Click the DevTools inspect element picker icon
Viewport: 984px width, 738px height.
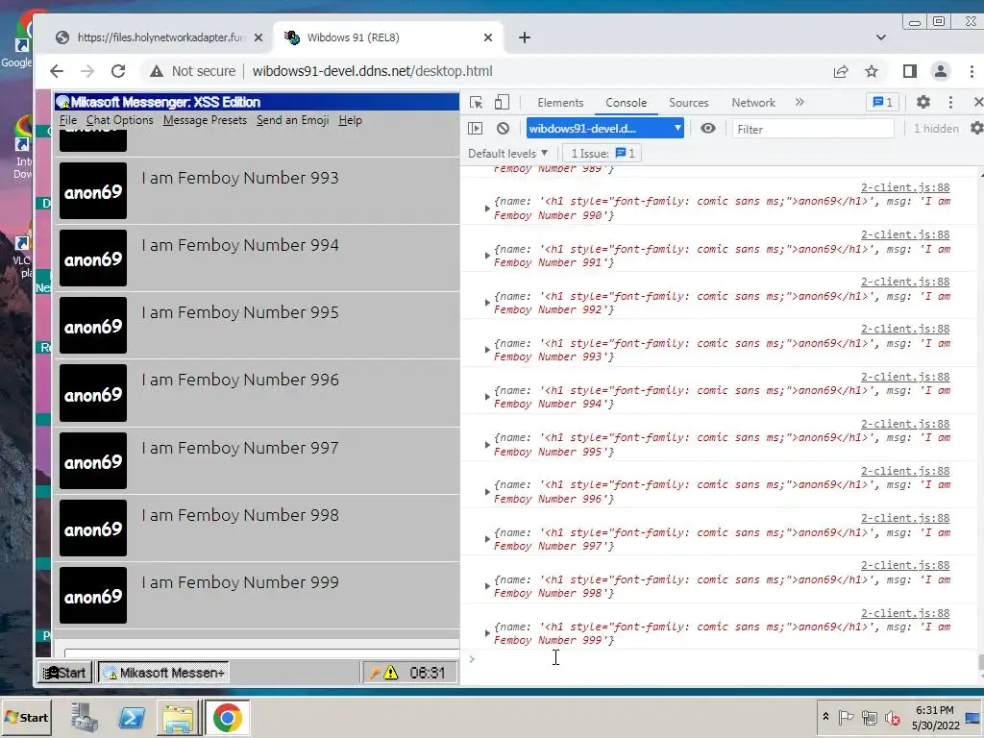pyautogui.click(x=477, y=102)
